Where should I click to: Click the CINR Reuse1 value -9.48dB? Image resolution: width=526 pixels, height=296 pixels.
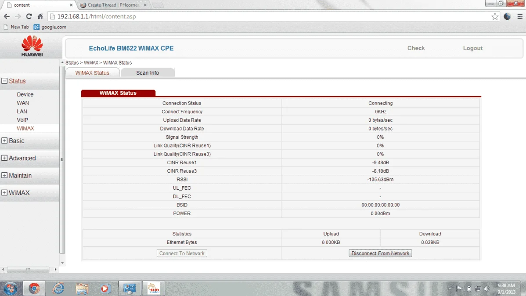click(380, 162)
